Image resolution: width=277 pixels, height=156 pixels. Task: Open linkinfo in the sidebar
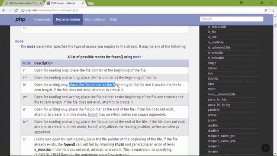(x=213, y=78)
